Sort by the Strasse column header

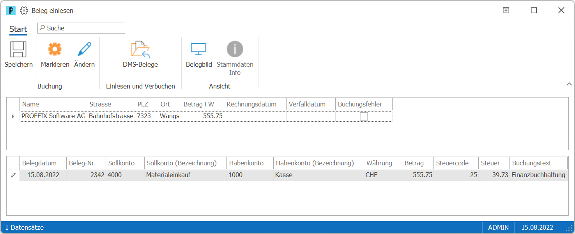[x=111, y=104]
